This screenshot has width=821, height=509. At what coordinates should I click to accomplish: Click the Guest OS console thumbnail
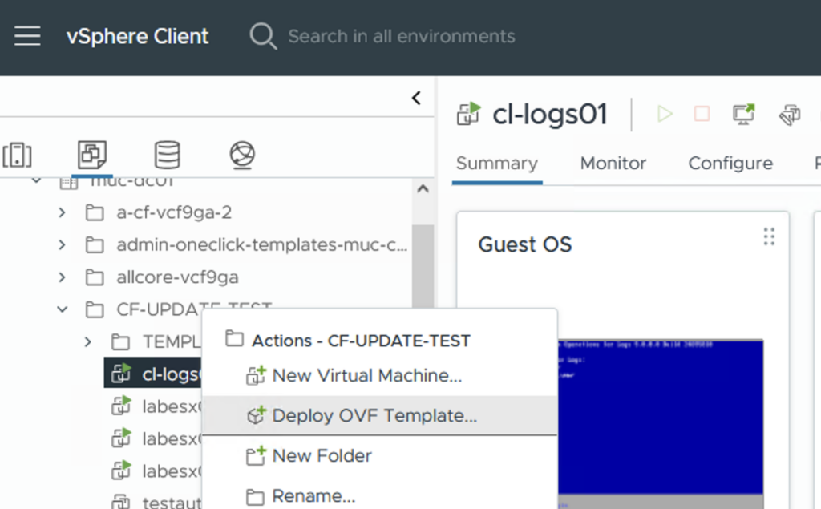[x=659, y=417]
